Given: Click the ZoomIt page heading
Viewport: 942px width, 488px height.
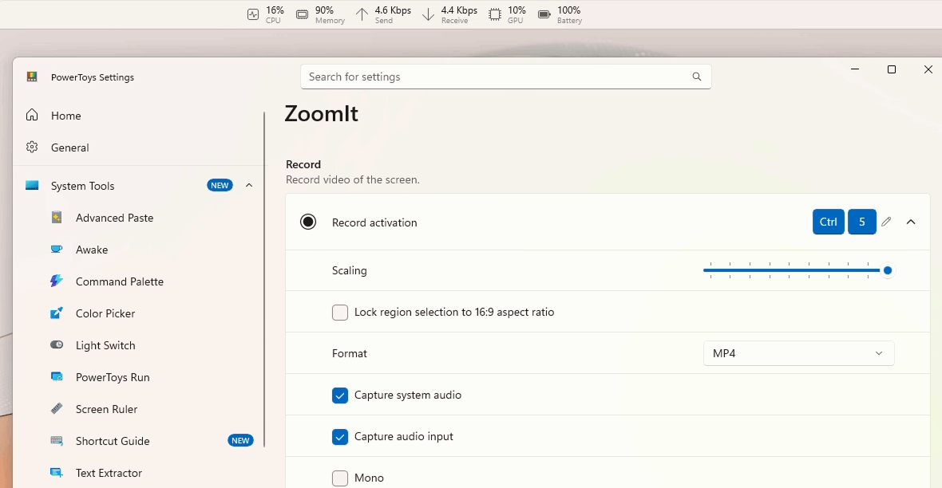Looking at the screenshot, I should [322, 113].
